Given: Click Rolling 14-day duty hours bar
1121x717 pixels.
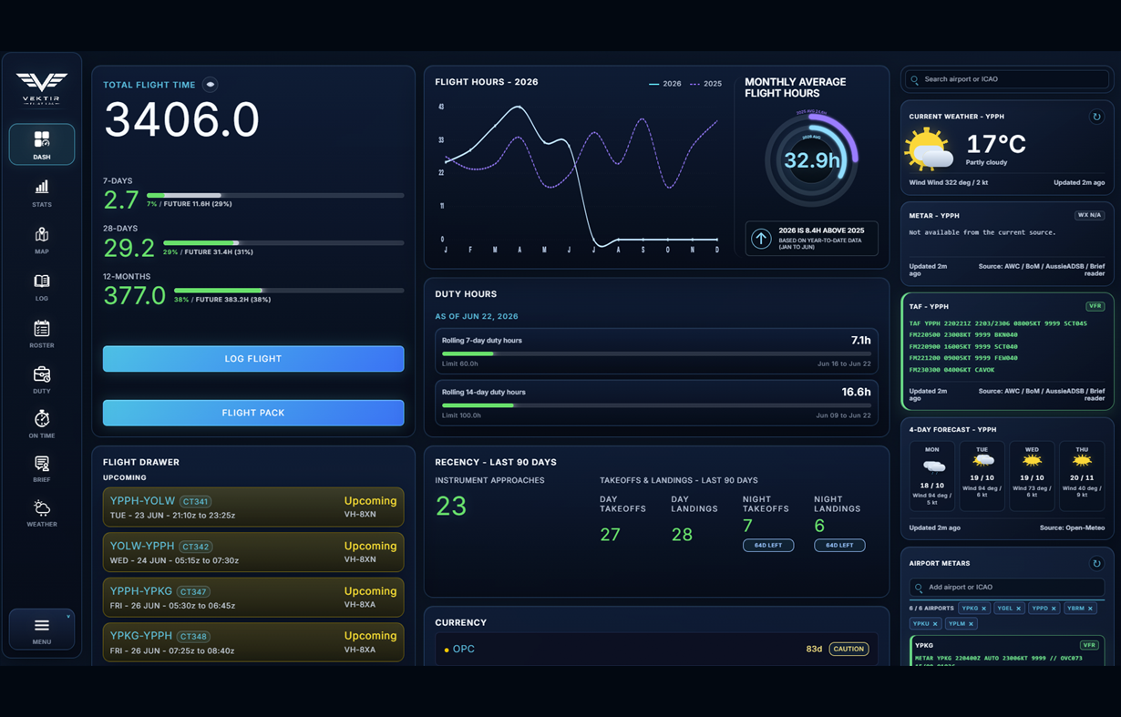Looking at the screenshot, I should 656,405.
